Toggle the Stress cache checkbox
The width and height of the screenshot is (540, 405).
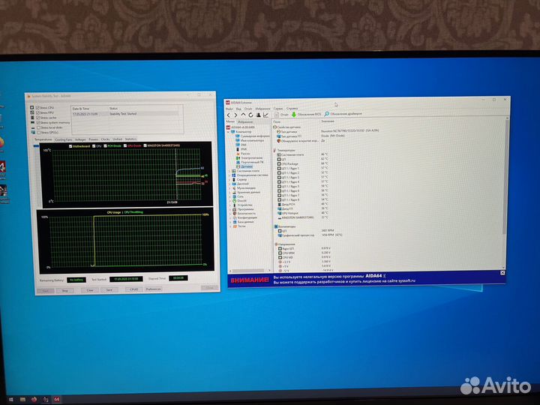[38, 118]
